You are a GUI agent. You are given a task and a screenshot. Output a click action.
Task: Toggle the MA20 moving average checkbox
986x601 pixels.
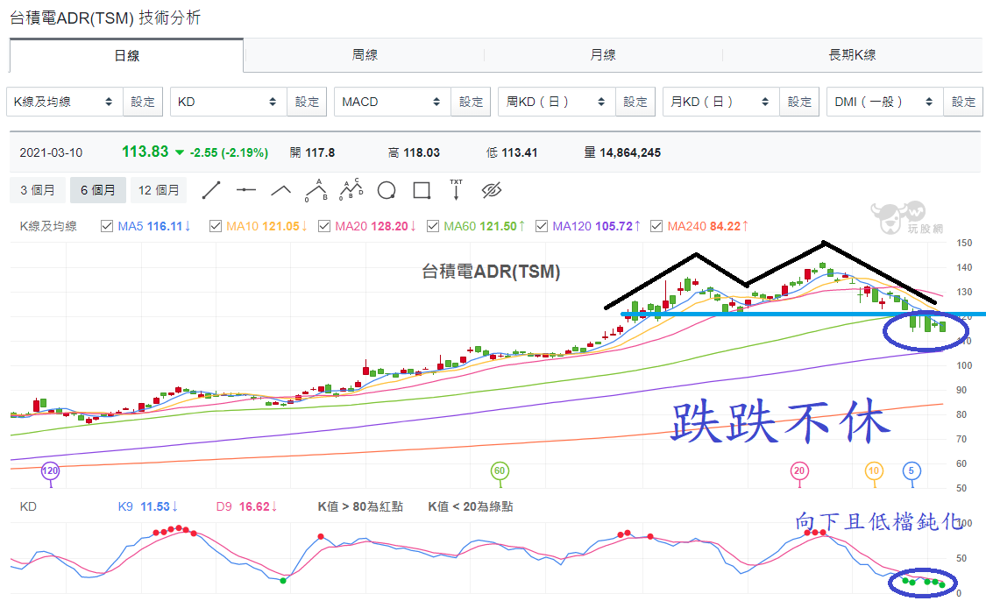coord(324,226)
